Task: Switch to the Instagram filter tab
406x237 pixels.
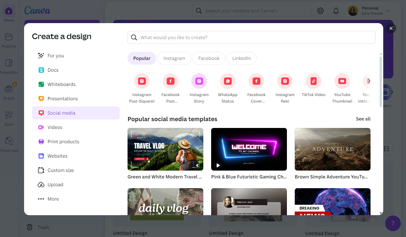Action: tap(174, 58)
